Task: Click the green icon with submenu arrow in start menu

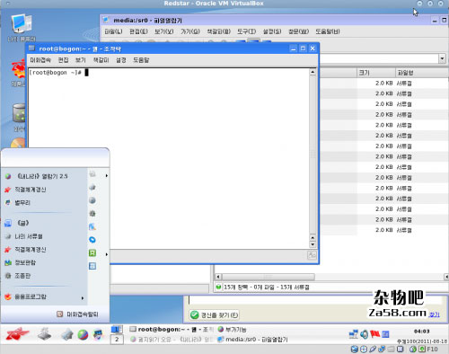Action: (x=92, y=253)
